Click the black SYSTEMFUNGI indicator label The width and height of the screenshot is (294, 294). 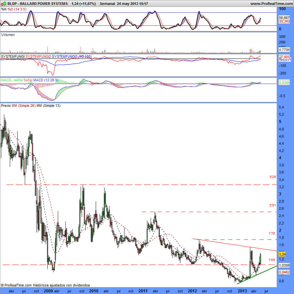(x=13, y=57)
